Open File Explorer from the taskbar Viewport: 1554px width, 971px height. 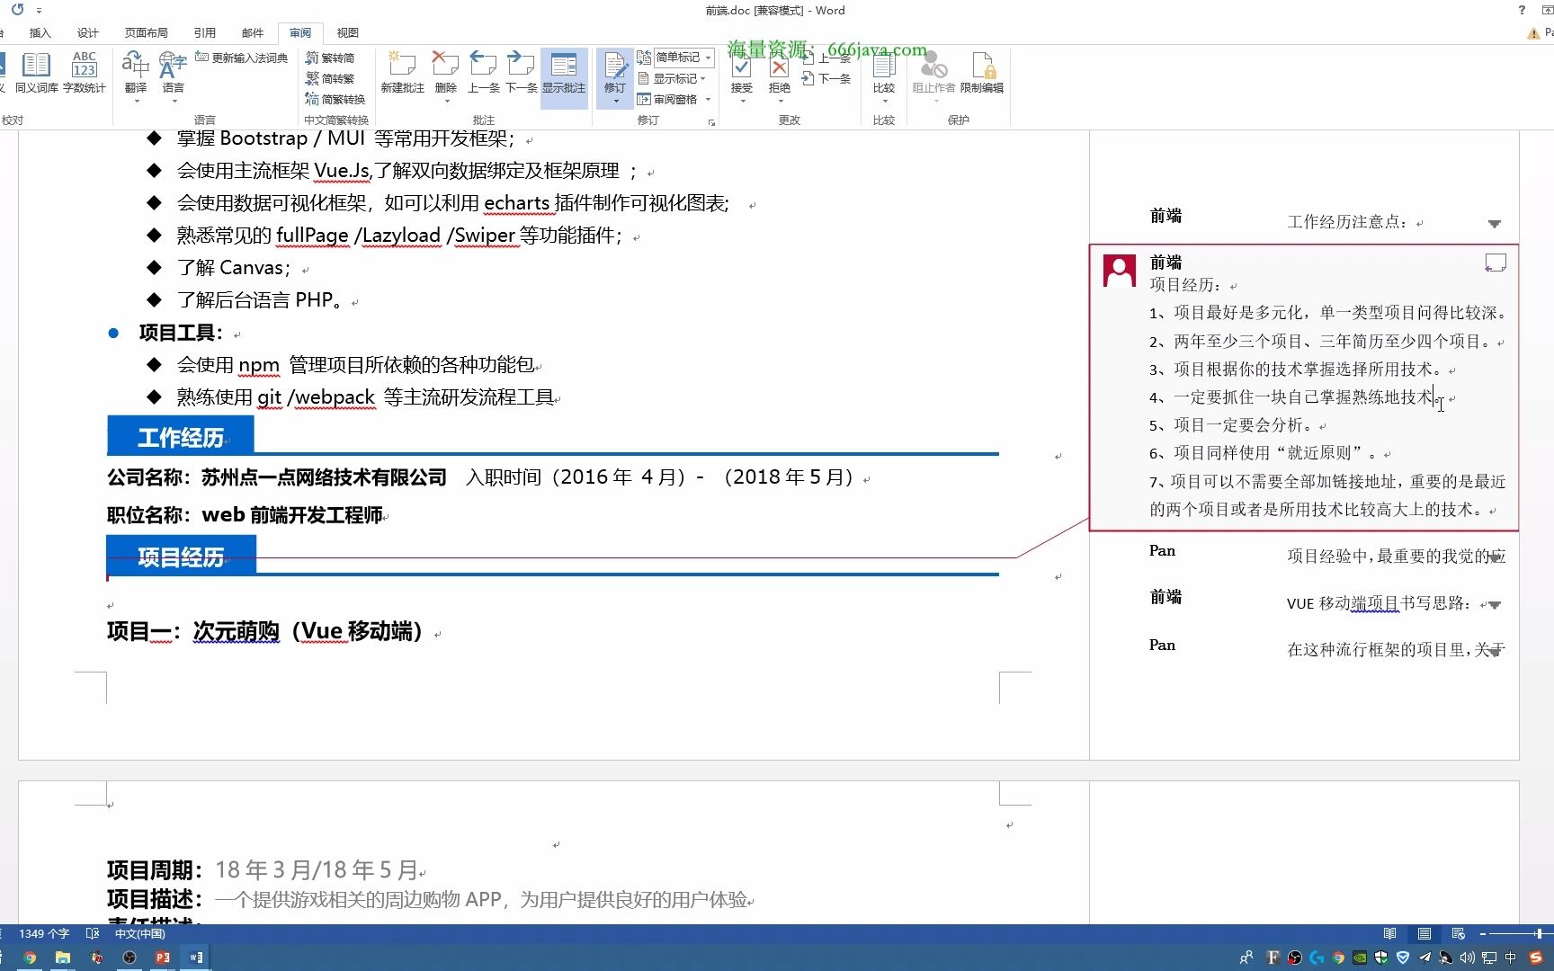click(x=63, y=958)
